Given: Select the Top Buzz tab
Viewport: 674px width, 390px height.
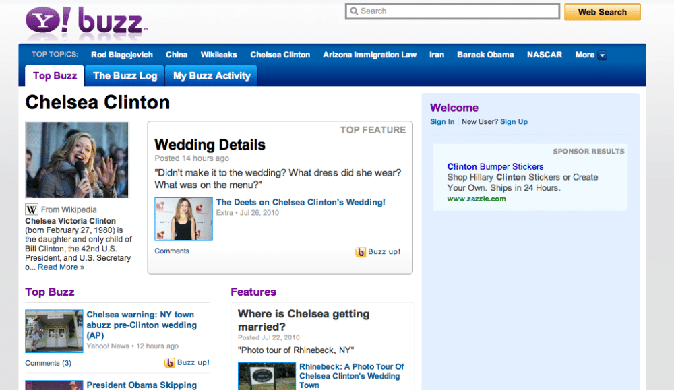Looking at the screenshot, I should tap(55, 76).
